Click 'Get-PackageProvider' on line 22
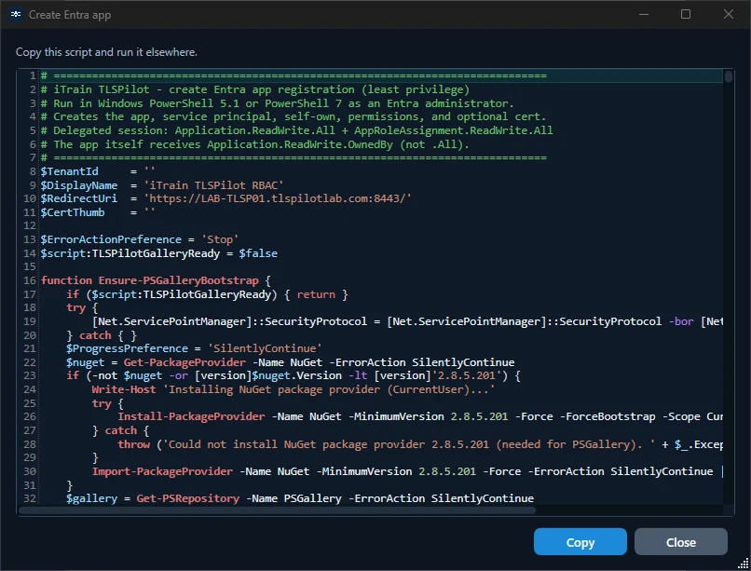The image size is (751, 571). [x=184, y=362]
